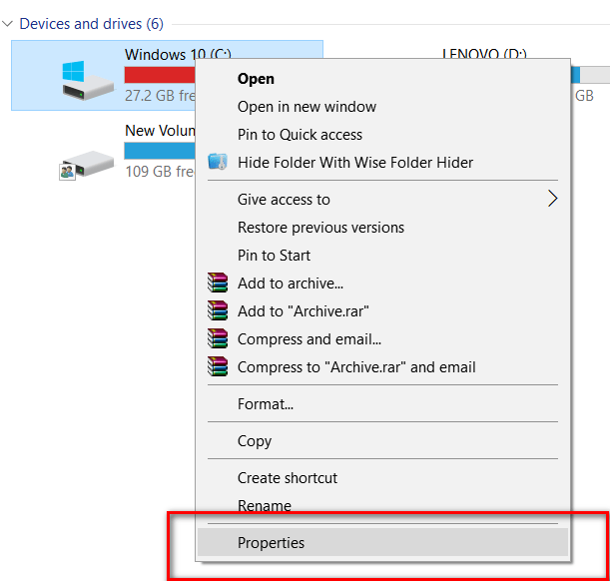610x581 pixels.
Task: Expand the Give access to submenu arrow
Action: (552, 199)
